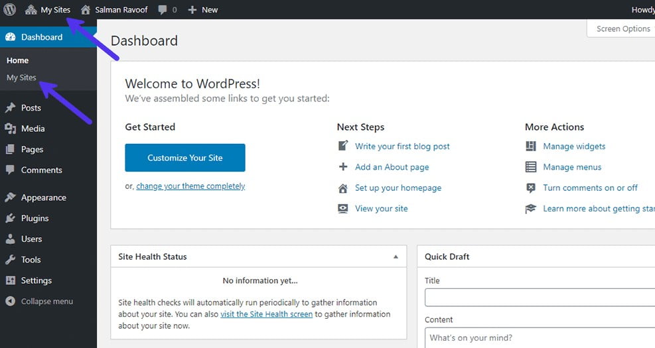Open the Write your first blog post link
The width and height of the screenshot is (655, 348).
point(402,146)
